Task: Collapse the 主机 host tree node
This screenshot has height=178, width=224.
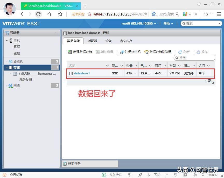Action: [7, 40]
